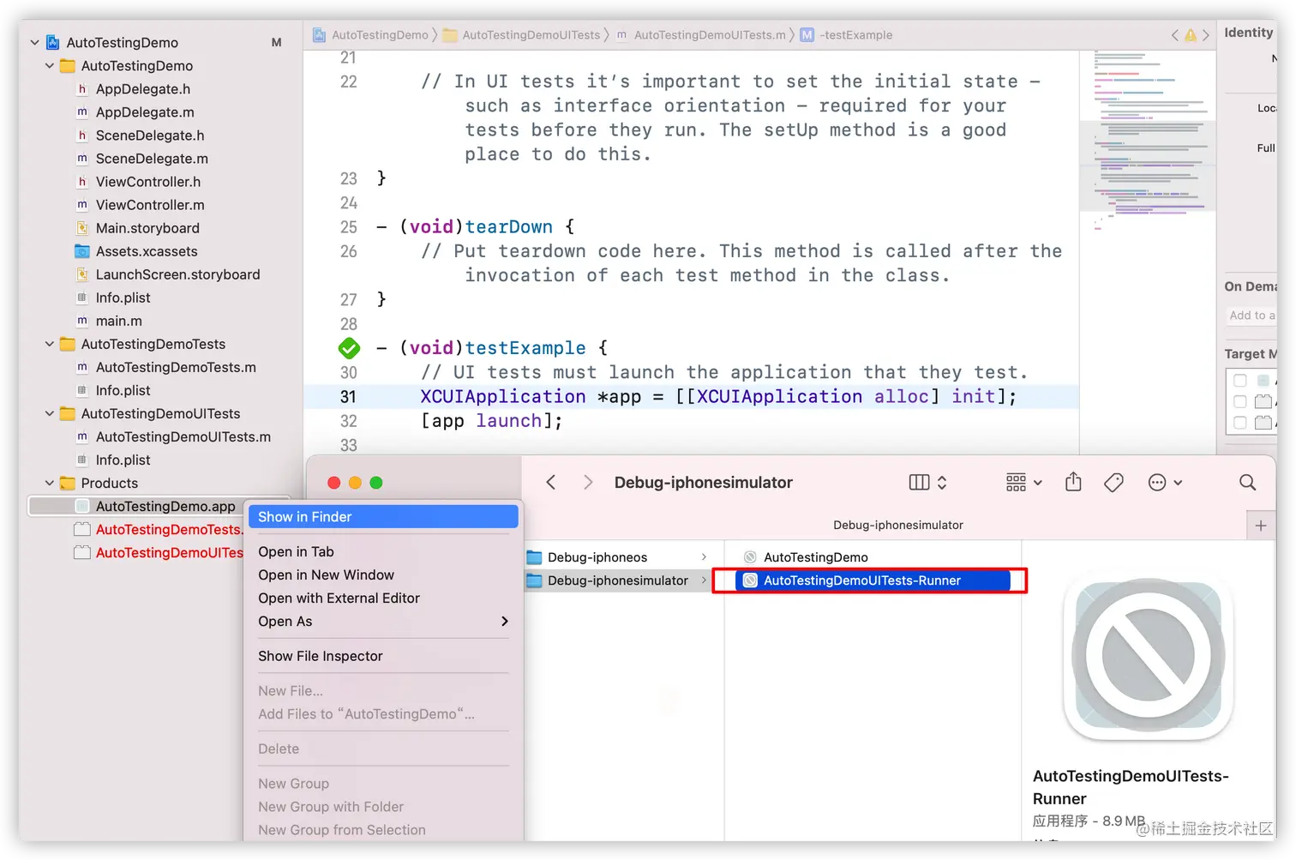
Task: Click the editor warning triangle icon
Action: pos(1190,35)
